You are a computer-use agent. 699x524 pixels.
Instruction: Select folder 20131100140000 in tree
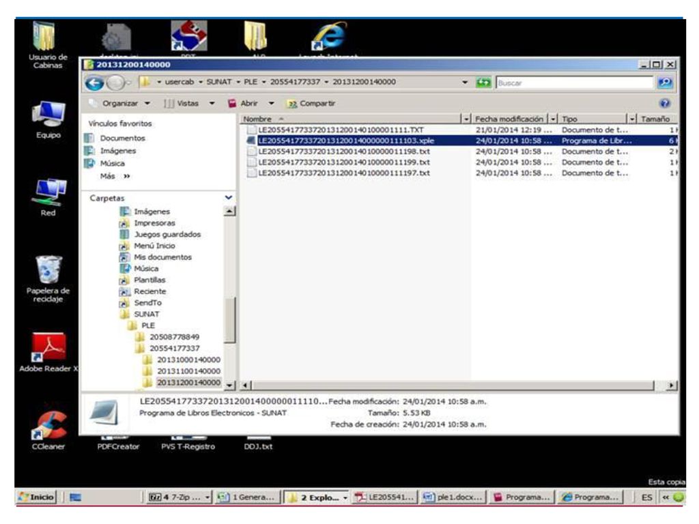point(188,371)
